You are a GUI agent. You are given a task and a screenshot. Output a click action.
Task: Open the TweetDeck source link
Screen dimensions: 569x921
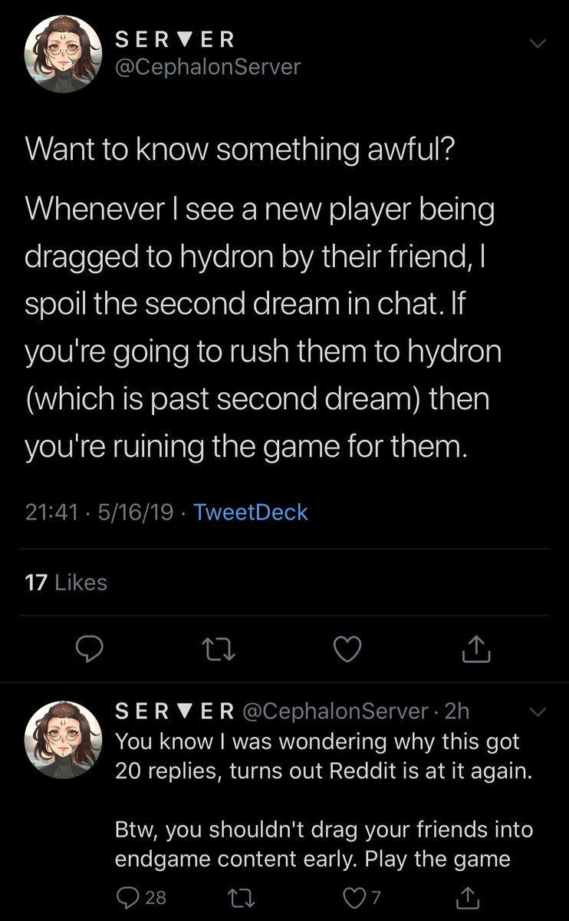251,512
